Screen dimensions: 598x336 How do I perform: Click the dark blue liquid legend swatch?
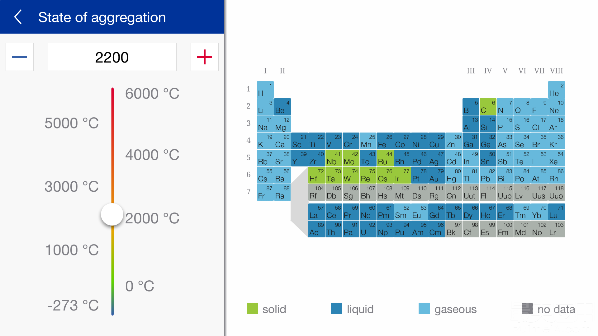click(337, 308)
